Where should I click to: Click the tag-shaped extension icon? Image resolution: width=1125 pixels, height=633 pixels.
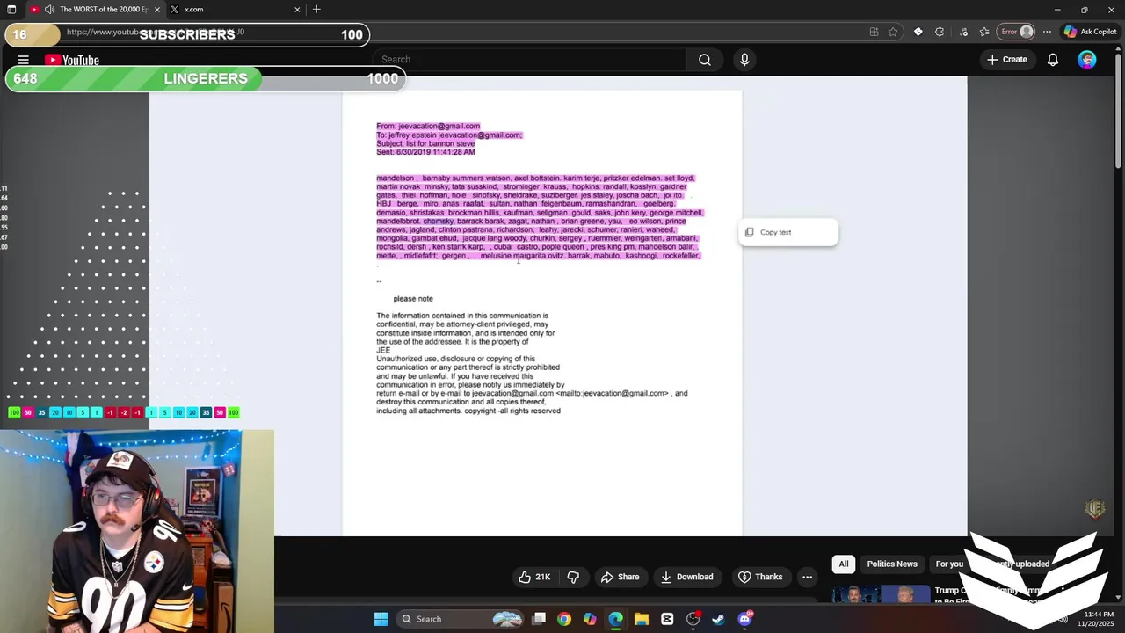[x=918, y=32]
